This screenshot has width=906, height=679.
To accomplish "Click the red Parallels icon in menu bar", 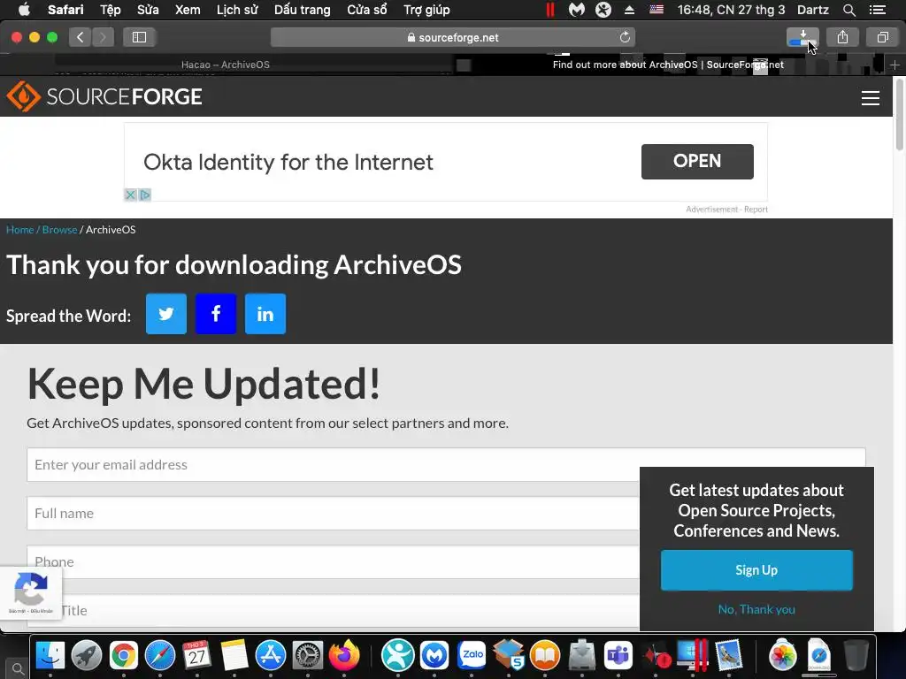I will [549, 10].
